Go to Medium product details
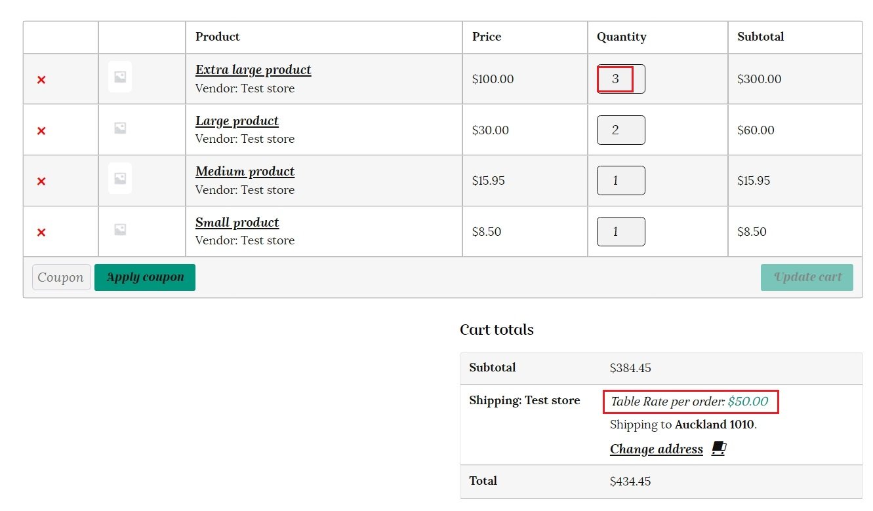Image resolution: width=873 pixels, height=511 pixels. [x=245, y=172]
